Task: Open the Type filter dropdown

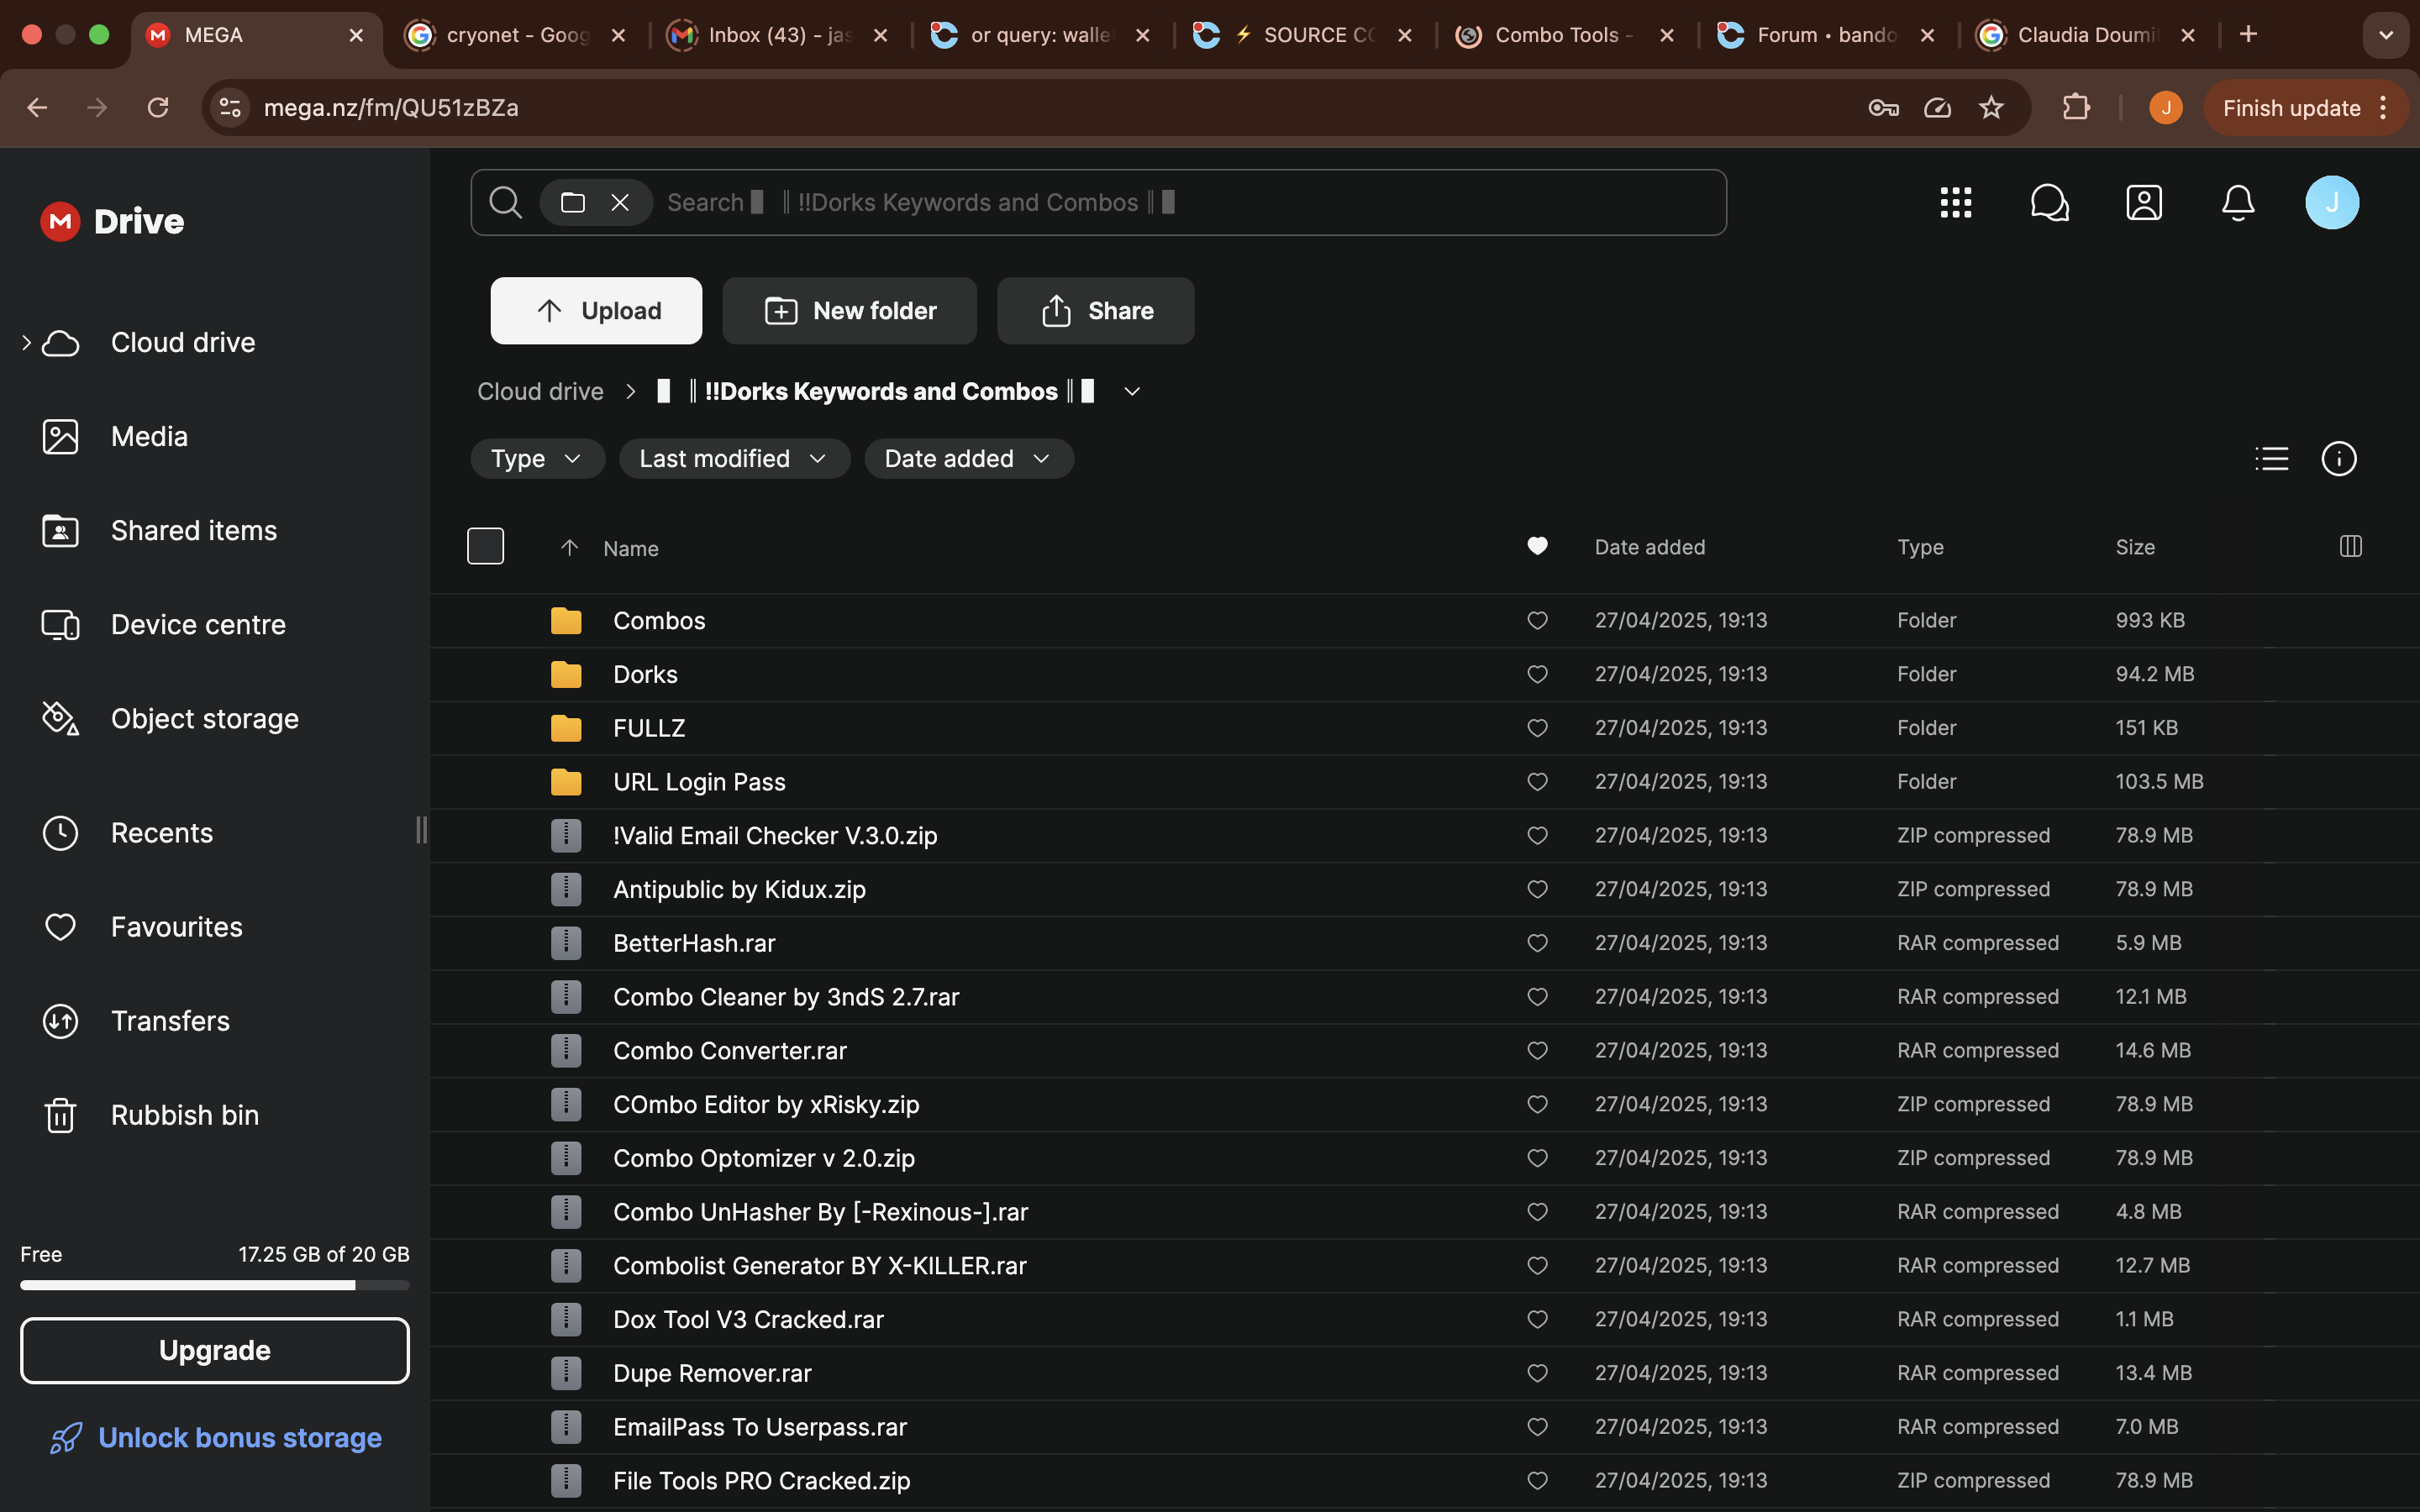Action: [537, 459]
